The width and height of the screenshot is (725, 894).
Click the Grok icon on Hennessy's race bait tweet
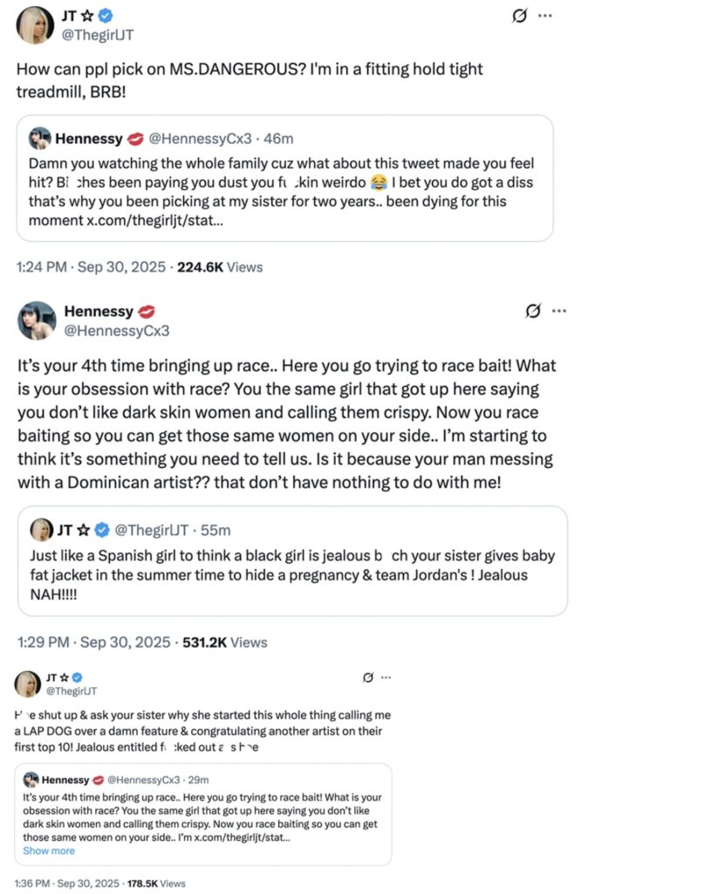pos(533,312)
